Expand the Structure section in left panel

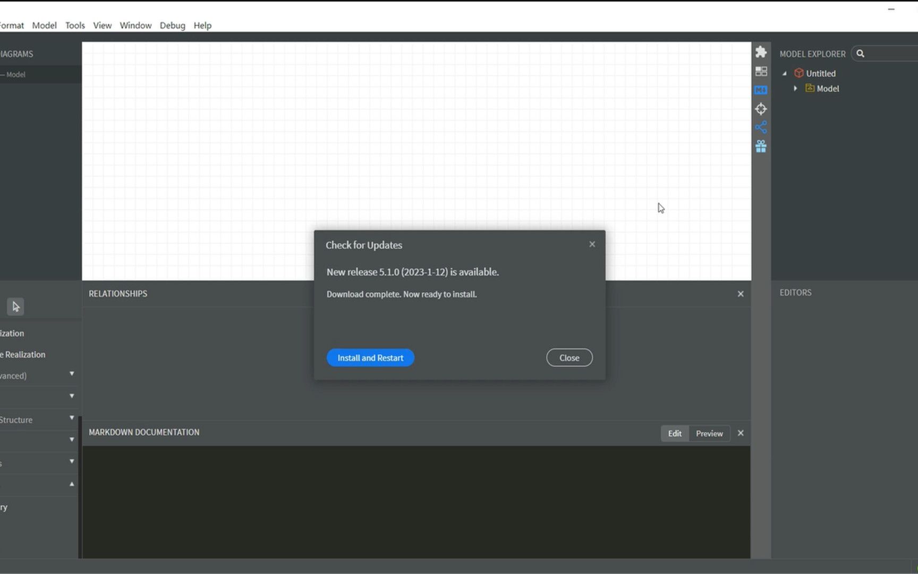[x=72, y=418]
